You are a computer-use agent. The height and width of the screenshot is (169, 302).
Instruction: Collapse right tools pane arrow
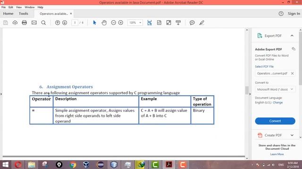[x=250, y=94]
